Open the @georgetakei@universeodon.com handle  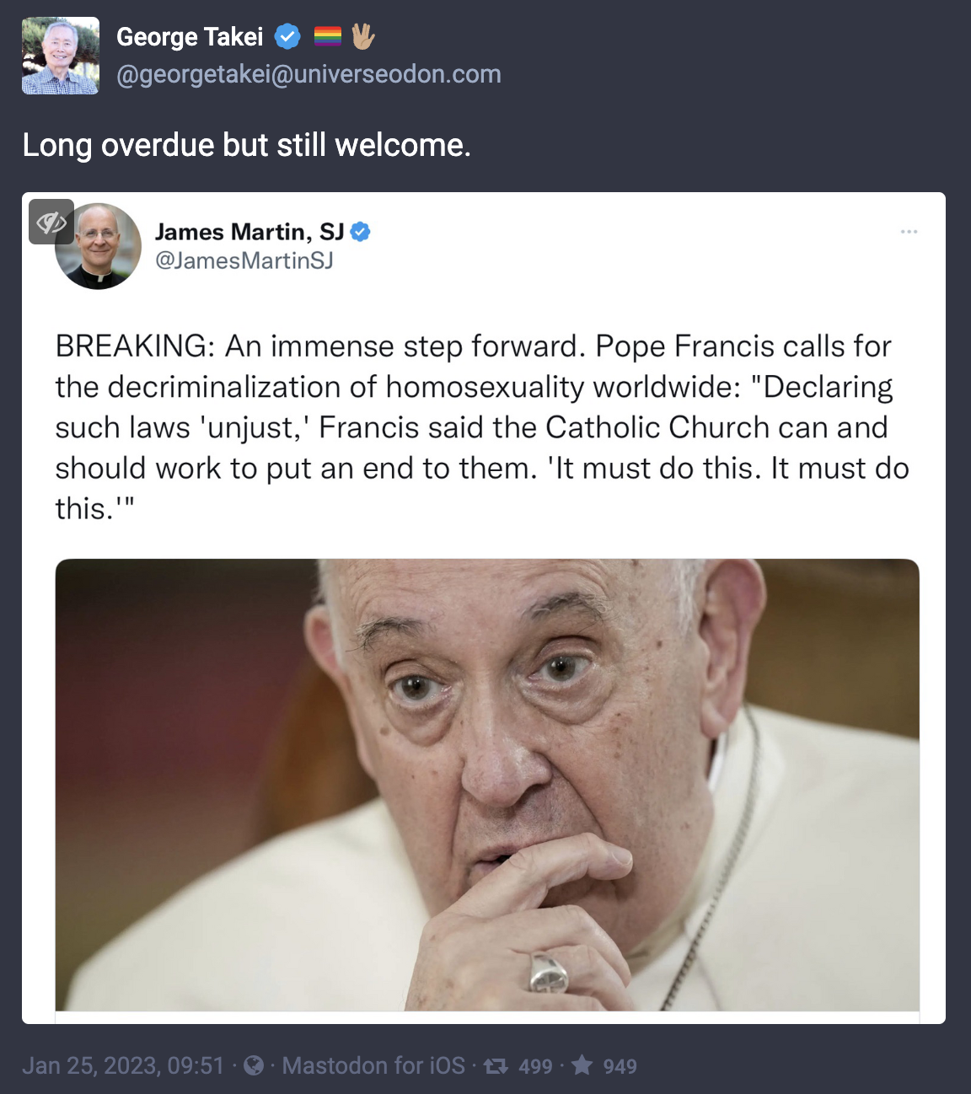[308, 74]
